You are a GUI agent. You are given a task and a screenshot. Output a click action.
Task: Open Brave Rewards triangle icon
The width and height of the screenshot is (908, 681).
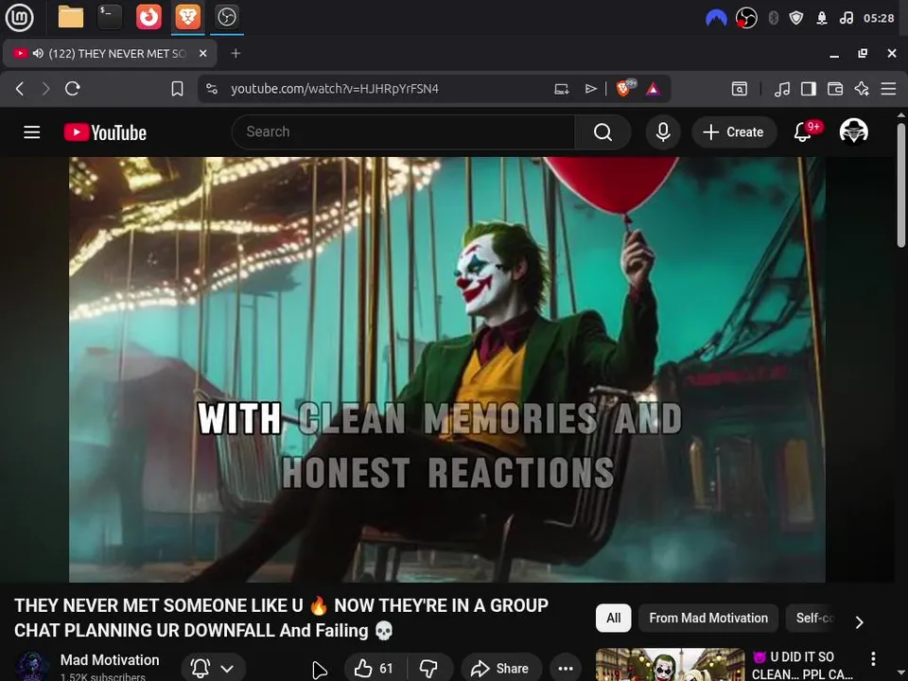click(654, 89)
